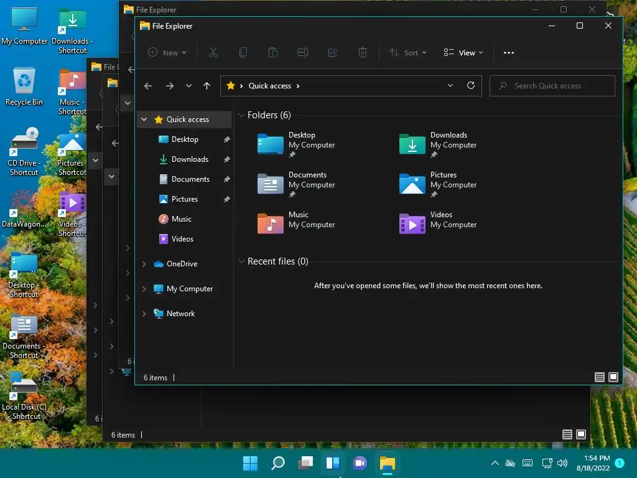This screenshot has width=637, height=478.
Task: Collapse Quick access in navigation pane
Action: (x=144, y=119)
